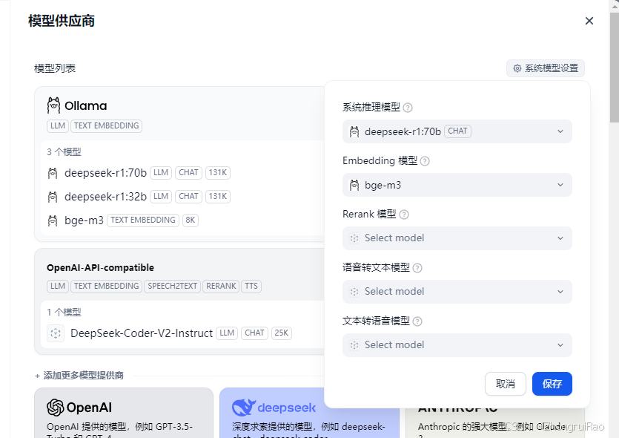Screen dimensions: 619x438
Task: Click the llama icon in the Embedding dropdown
Action: [x=354, y=185]
